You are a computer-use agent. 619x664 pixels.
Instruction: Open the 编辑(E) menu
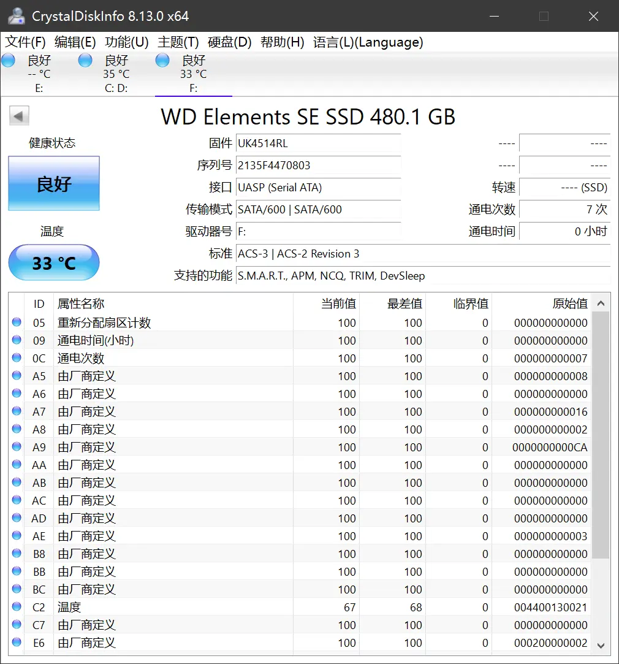(x=75, y=42)
